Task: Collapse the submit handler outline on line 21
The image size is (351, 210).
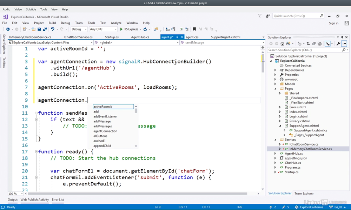Action: coord(36,177)
